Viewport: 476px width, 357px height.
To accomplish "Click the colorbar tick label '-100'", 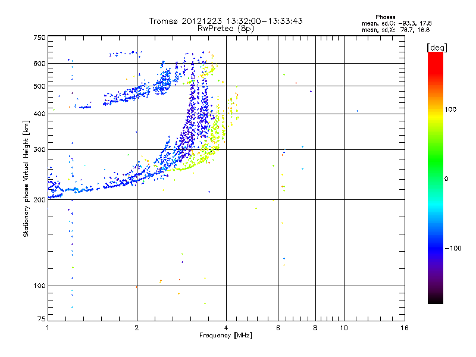I will [453, 248].
